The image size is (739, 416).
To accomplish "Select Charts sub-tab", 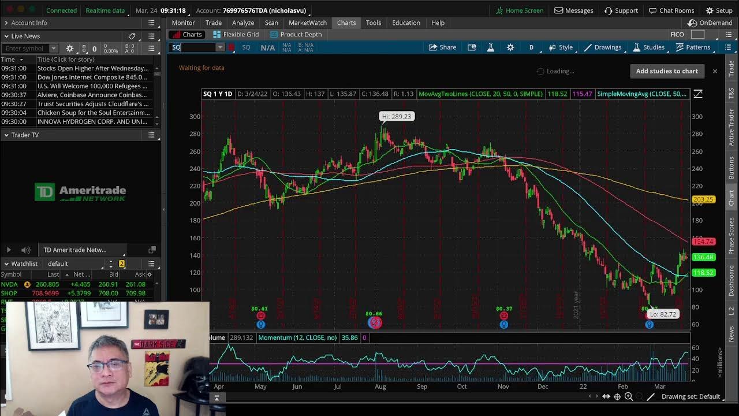I will [186, 34].
